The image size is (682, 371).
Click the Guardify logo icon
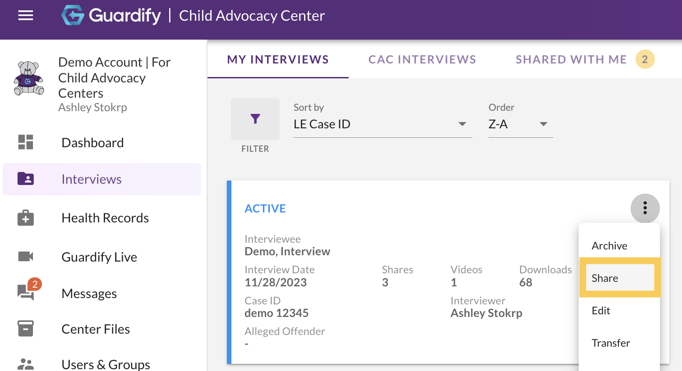pos(73,15)
